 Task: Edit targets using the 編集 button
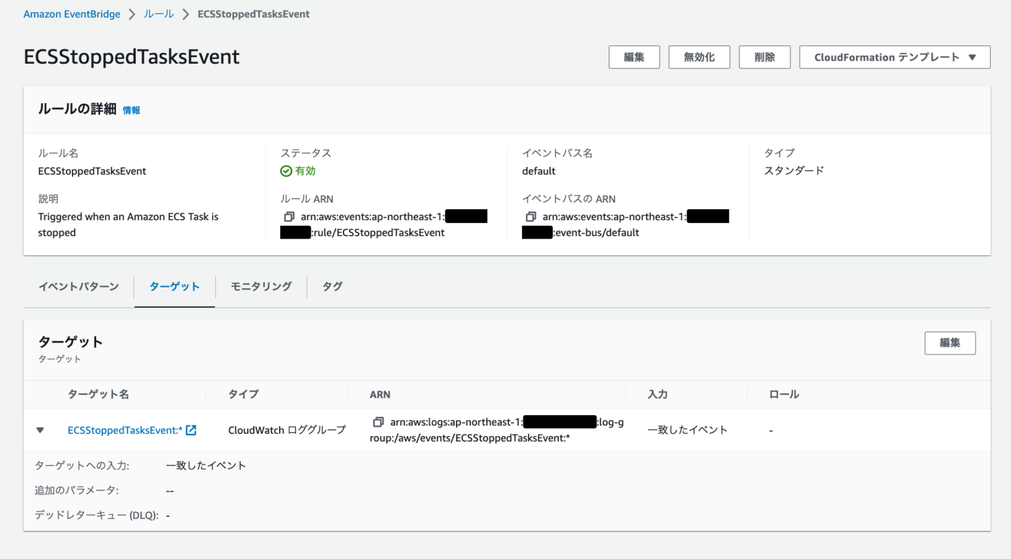click(950, 343)
